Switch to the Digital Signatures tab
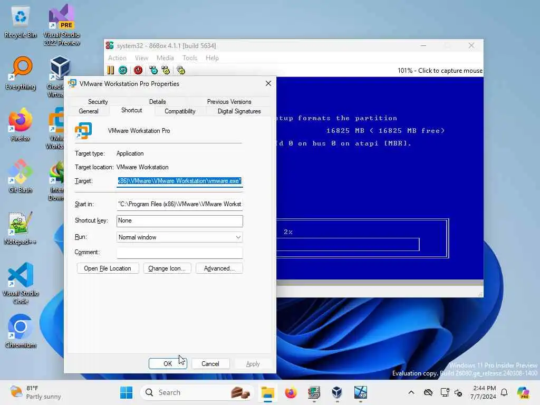Viewport: 540px width, 405px height. (x=239, y=111)
